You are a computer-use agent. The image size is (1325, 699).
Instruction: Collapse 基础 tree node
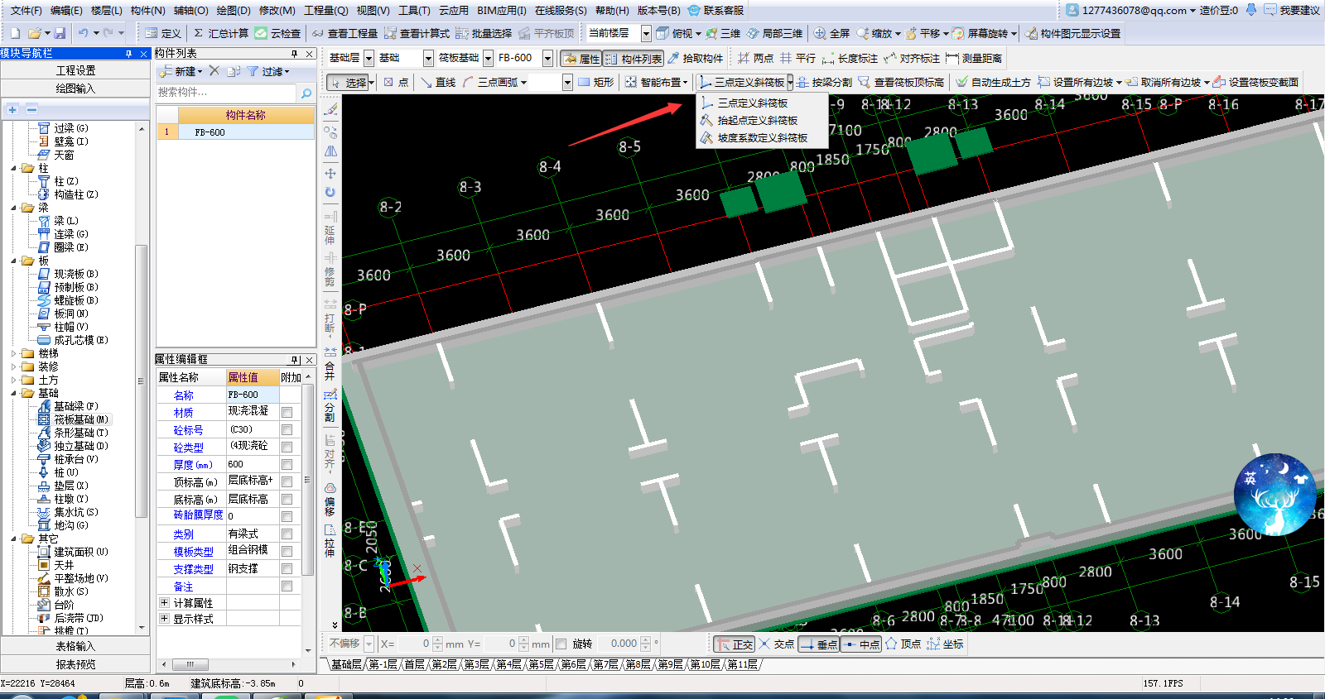(14, 393)
